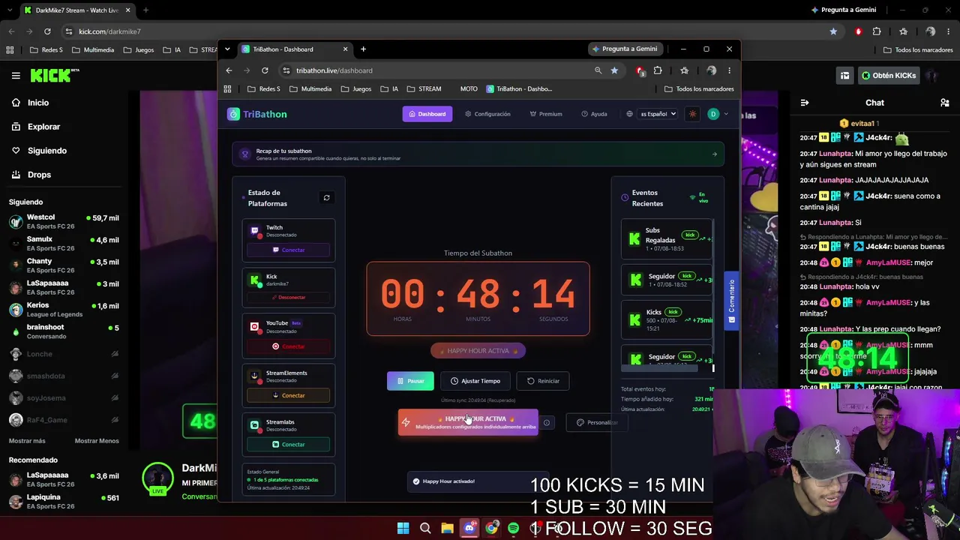Open recommended channel Lapiquina
Viewport: 960px width, 540px height.
tap(64, 502)
